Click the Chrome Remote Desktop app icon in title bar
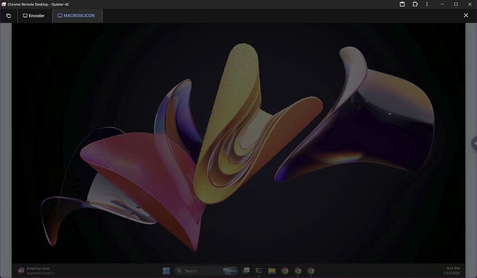The image size is (477, 278). [3, 4]
